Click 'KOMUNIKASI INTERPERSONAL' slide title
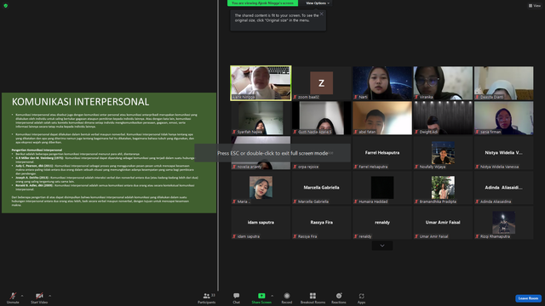This screenshot has width=545, height=306. click(x=80, y=102)
